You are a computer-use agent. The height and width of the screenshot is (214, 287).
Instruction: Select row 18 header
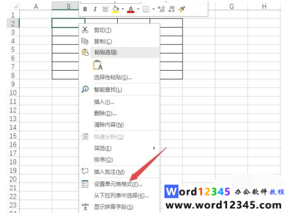coord(13,162)
